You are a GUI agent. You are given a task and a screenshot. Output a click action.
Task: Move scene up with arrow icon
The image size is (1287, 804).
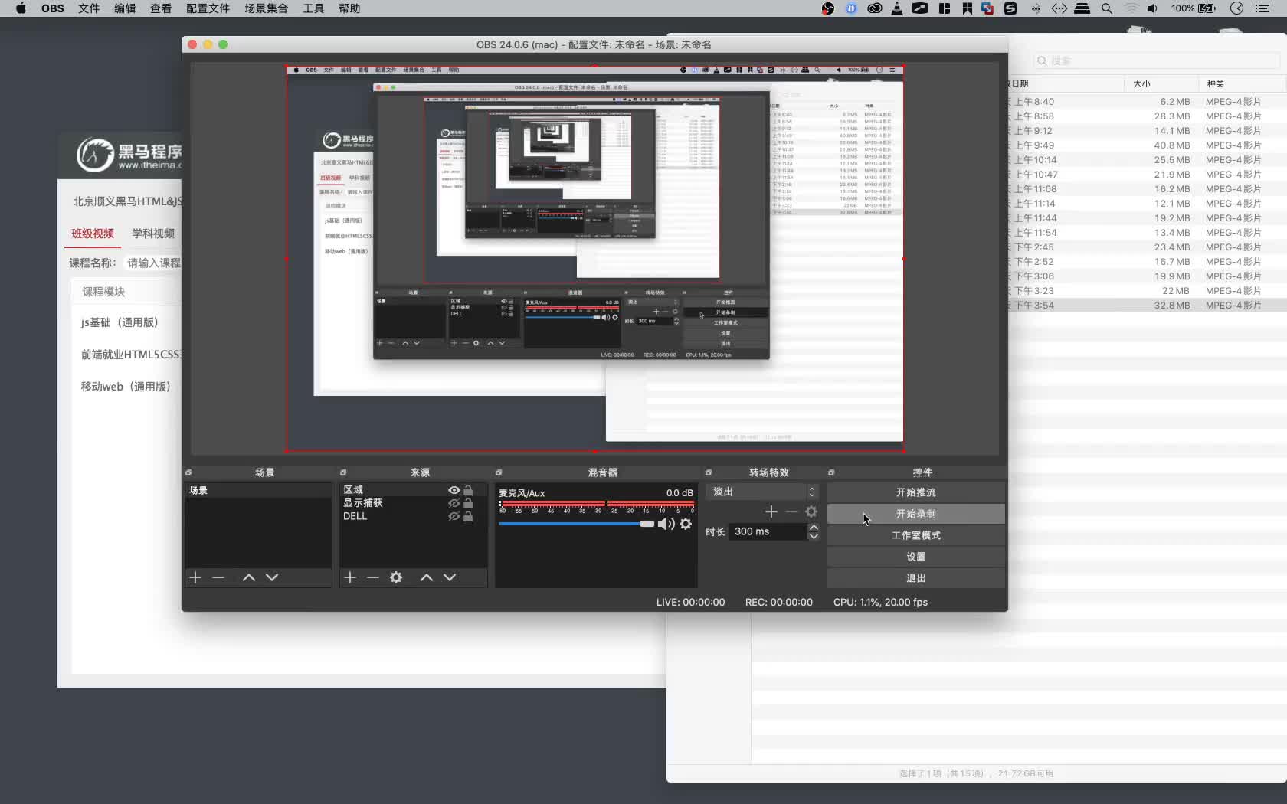coord(249,577)
